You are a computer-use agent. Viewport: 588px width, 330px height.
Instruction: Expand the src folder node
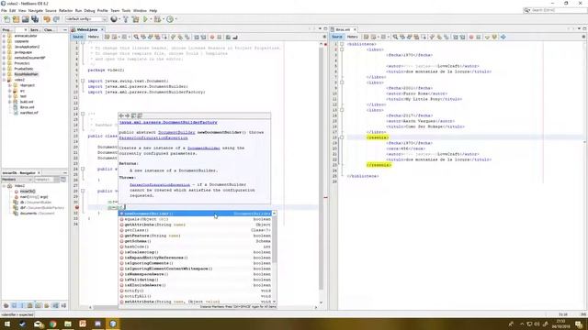pos(10,91)
